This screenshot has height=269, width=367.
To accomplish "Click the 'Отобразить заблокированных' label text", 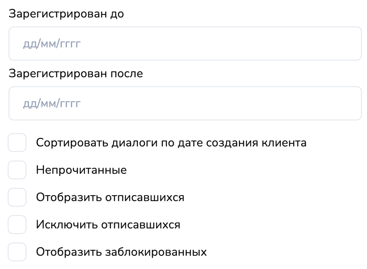I will tap(121, 252).
